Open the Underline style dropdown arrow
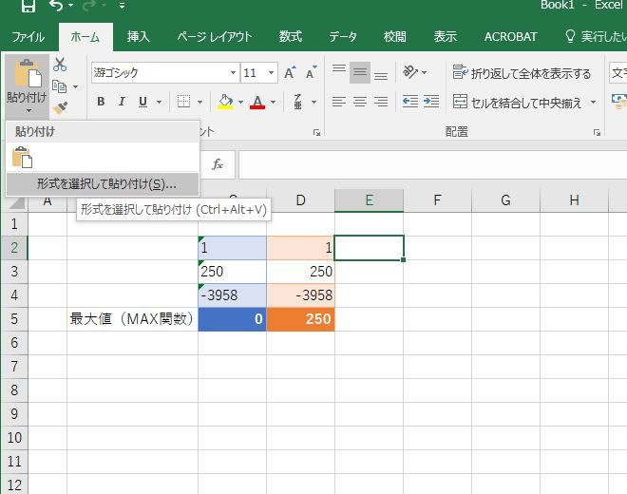This screenshot has height=494, width=627. click(159, 102)
